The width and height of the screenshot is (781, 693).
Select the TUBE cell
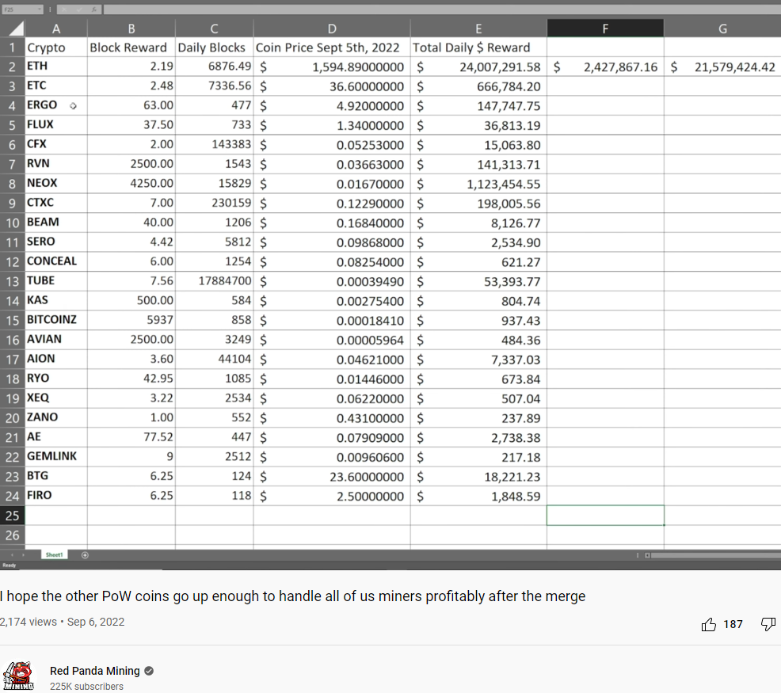[56, 281]
